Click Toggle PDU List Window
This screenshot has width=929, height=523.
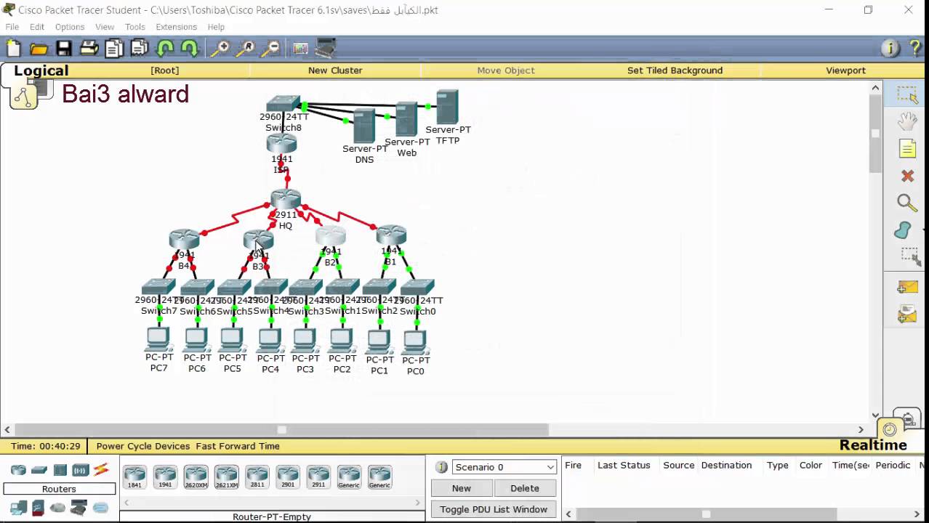point(494,509)
